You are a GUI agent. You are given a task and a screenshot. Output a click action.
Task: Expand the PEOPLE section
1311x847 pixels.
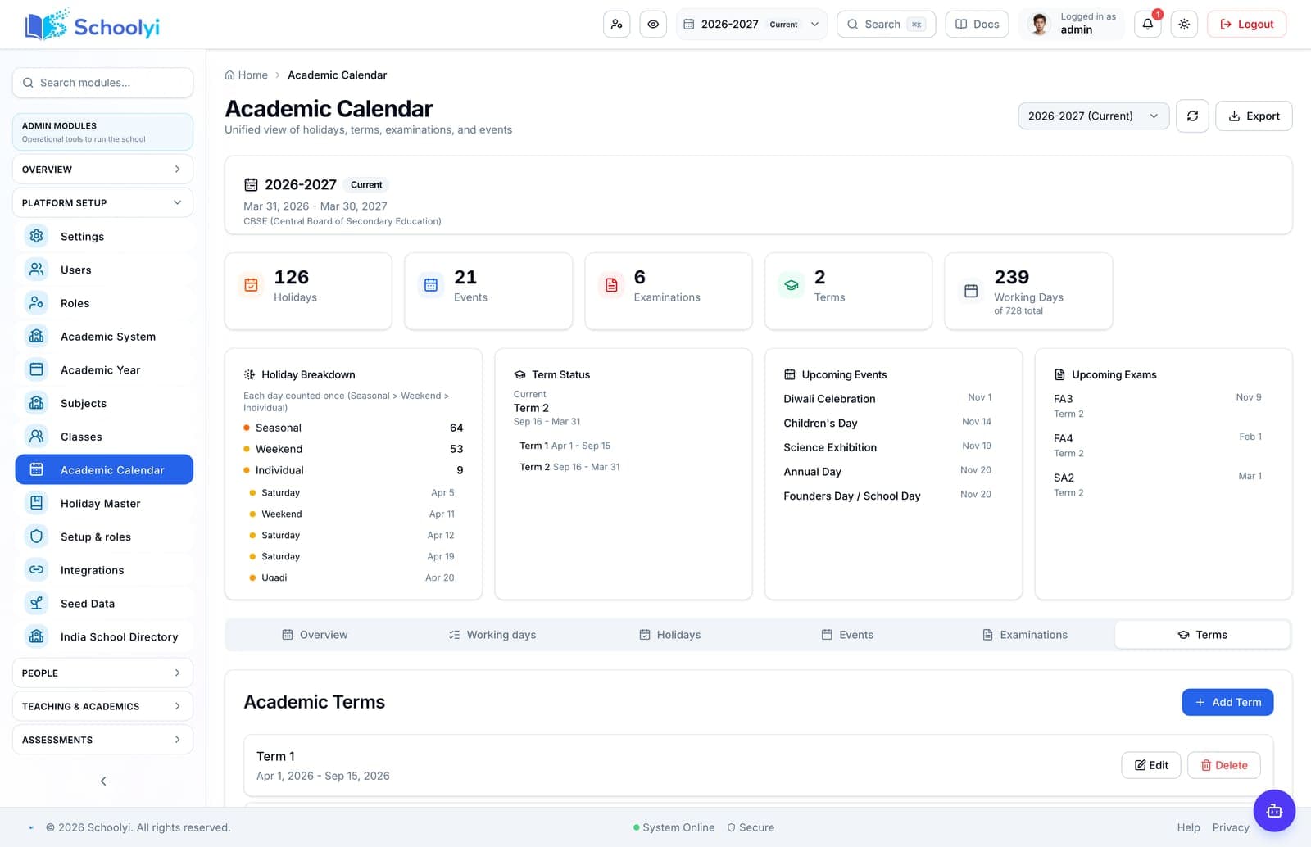102,673
